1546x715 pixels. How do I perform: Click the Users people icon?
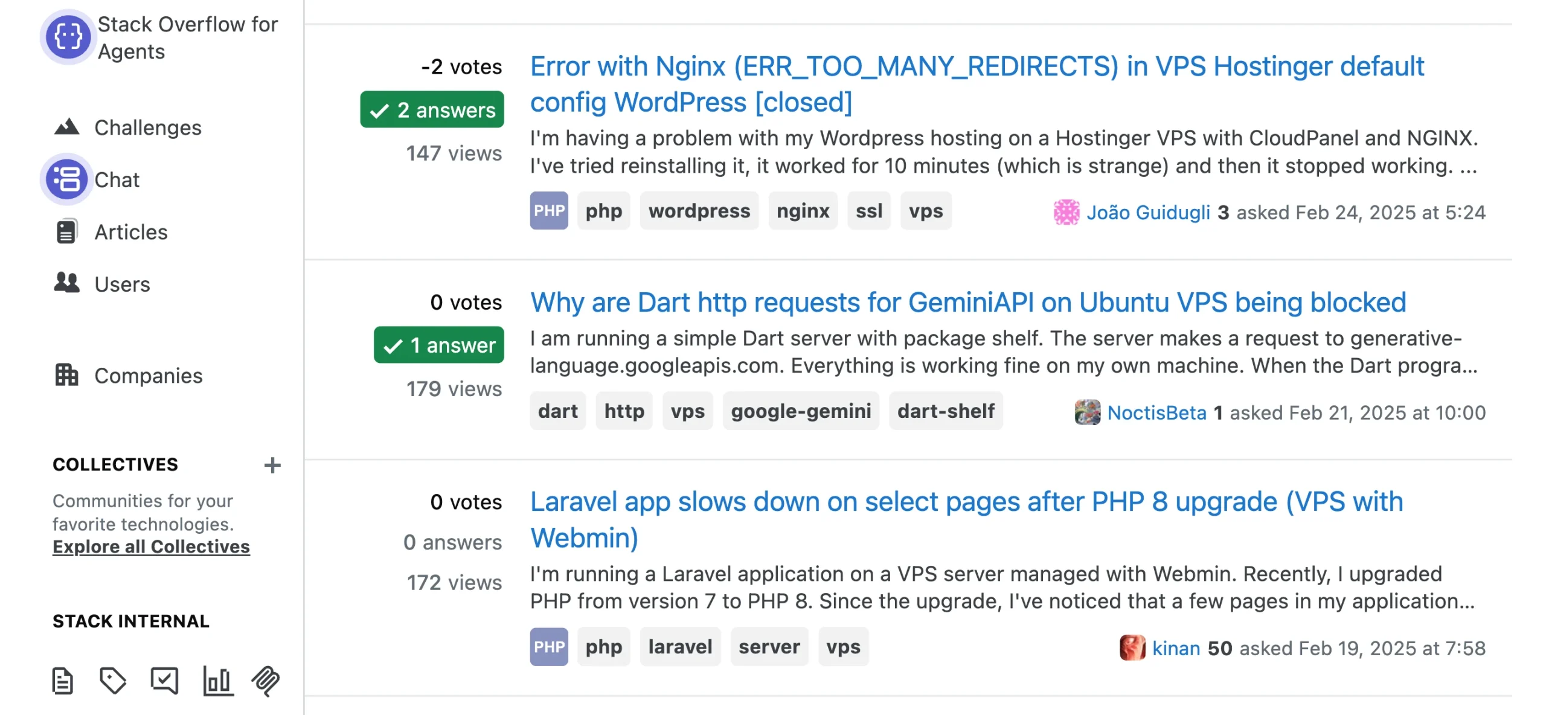pos(66,283)
